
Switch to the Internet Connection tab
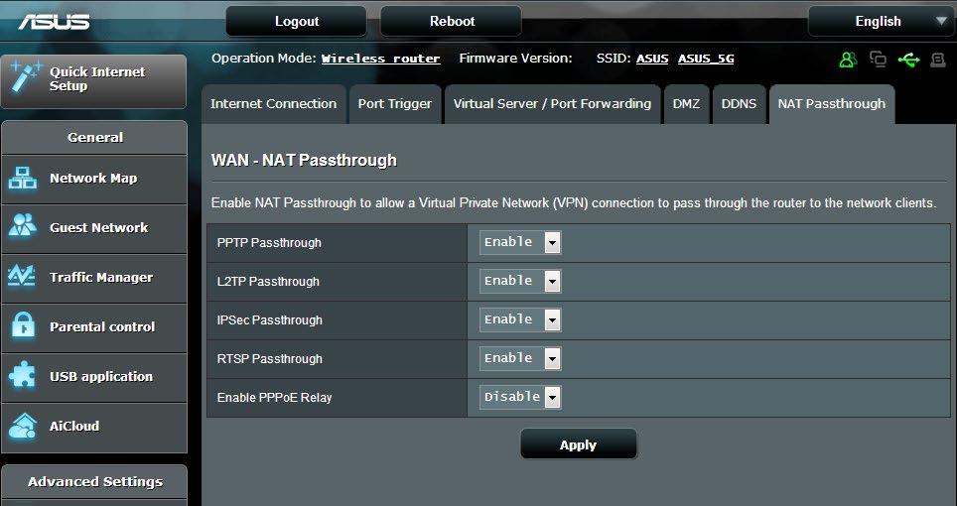[273, 104]
